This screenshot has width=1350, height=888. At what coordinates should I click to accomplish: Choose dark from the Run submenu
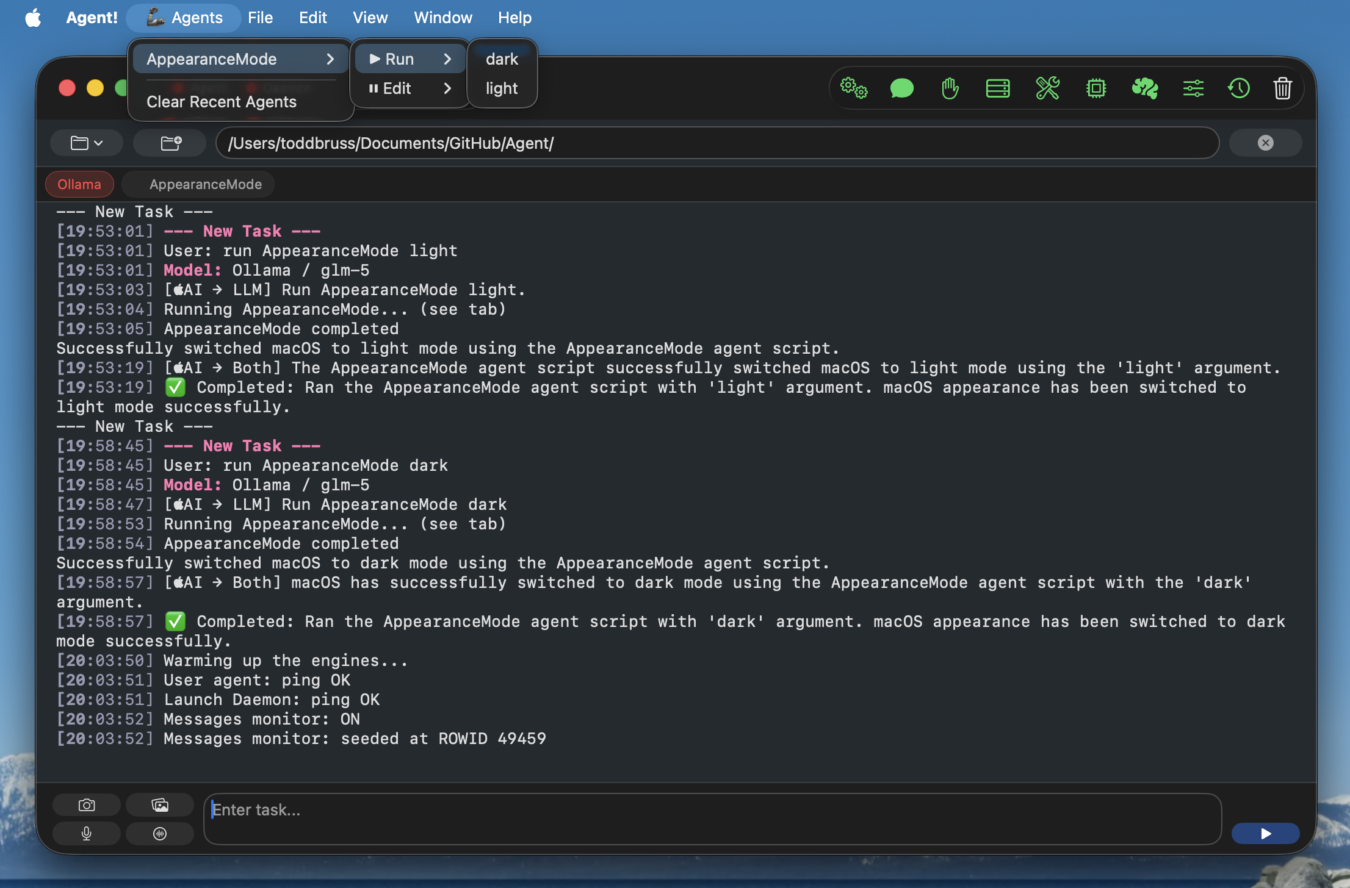coord(502,59)
